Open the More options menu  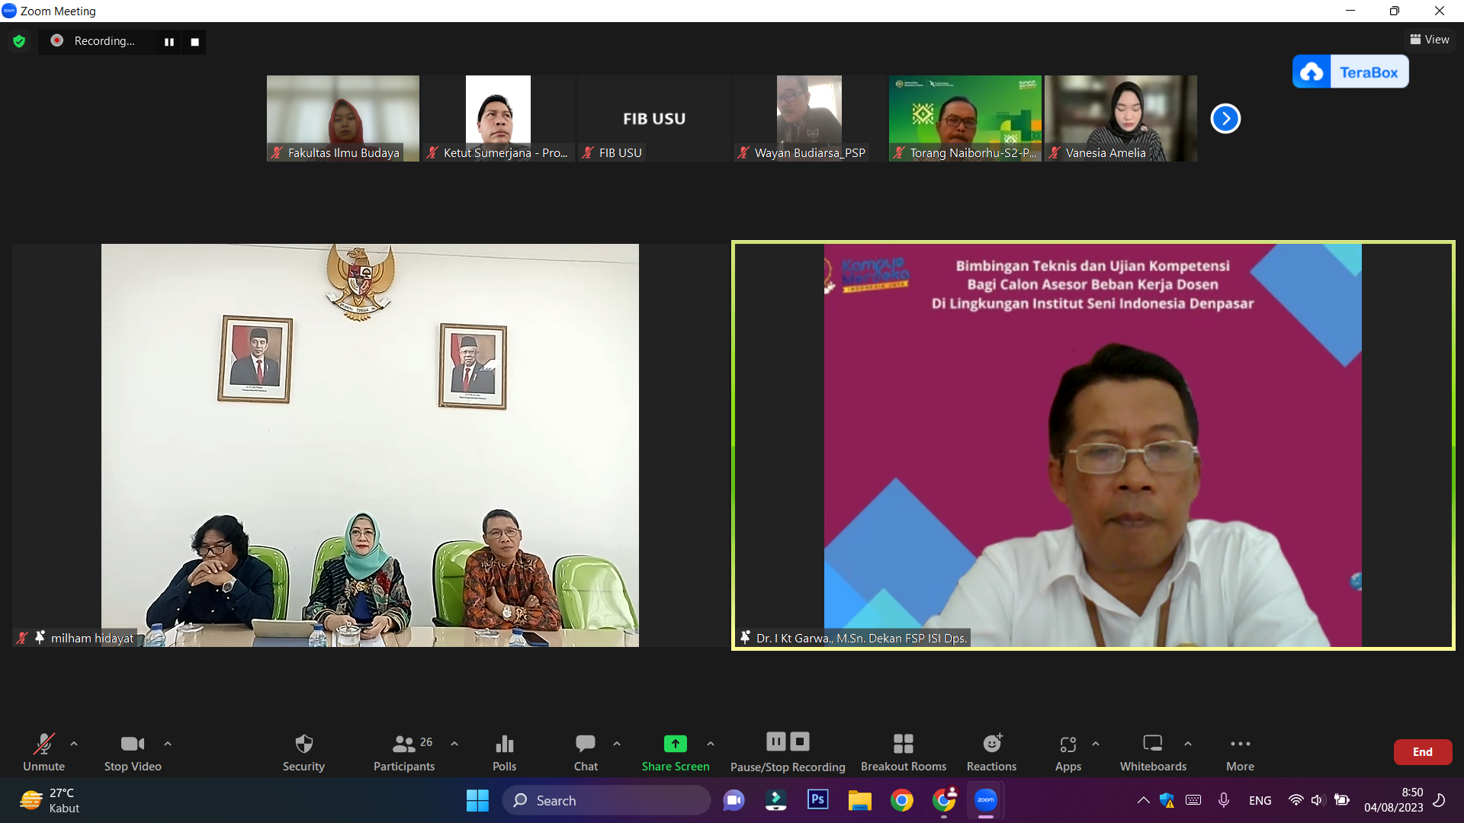click(x=1240, y=752)
